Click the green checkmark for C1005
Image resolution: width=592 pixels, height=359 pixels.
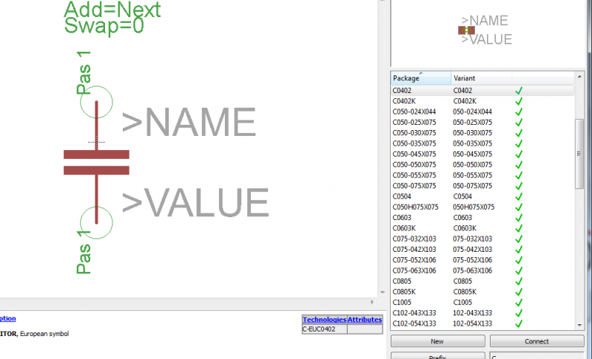[519, 303]
